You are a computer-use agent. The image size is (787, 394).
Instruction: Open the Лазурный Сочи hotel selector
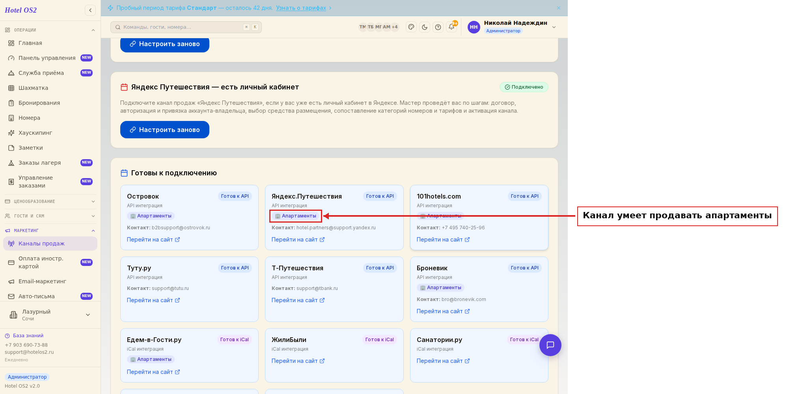(x=50, y=315)
